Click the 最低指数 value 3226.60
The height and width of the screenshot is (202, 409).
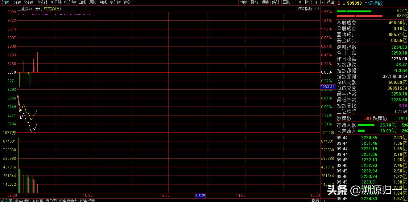[x=399, y=100]
